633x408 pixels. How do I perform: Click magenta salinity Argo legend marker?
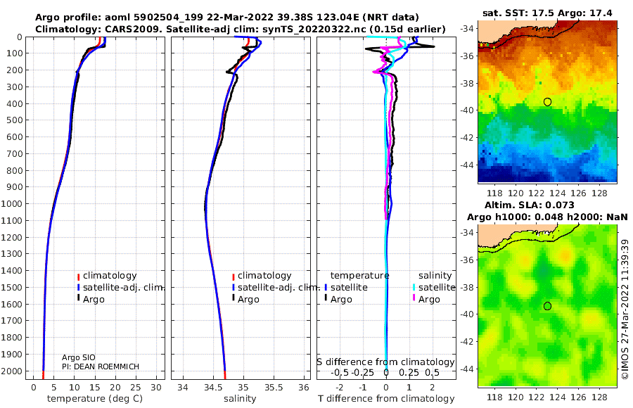(414, 298)
